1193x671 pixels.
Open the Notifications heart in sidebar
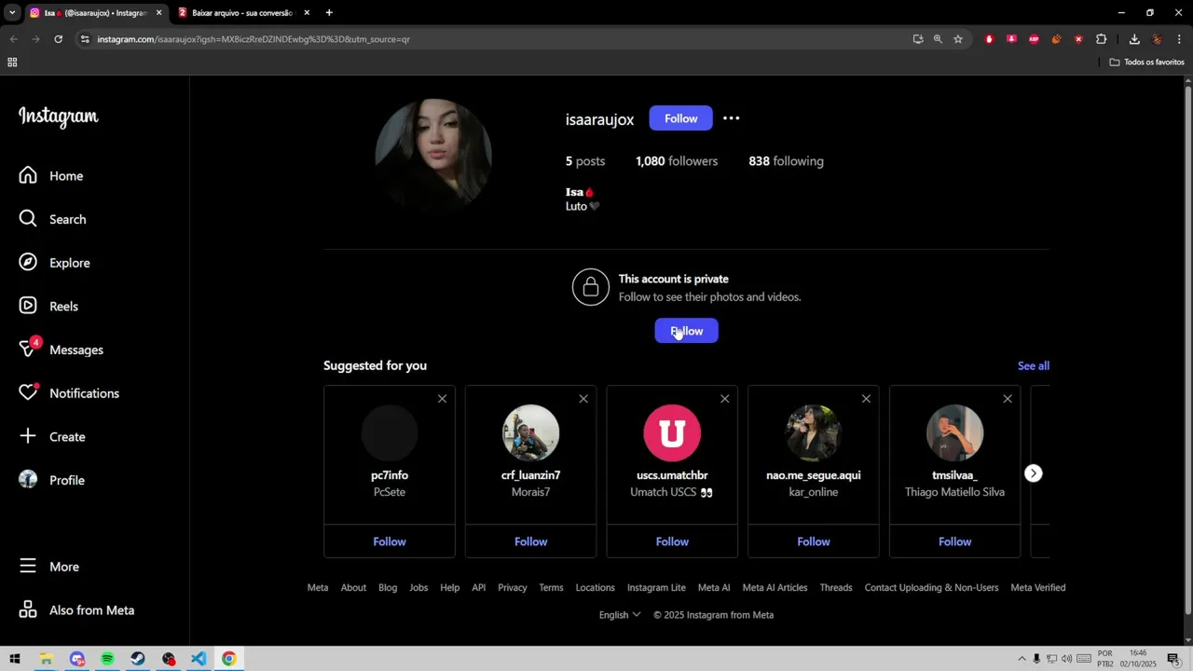coord(28,393)
